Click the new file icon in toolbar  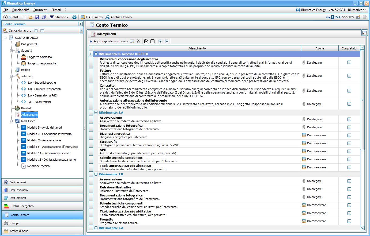24,17
